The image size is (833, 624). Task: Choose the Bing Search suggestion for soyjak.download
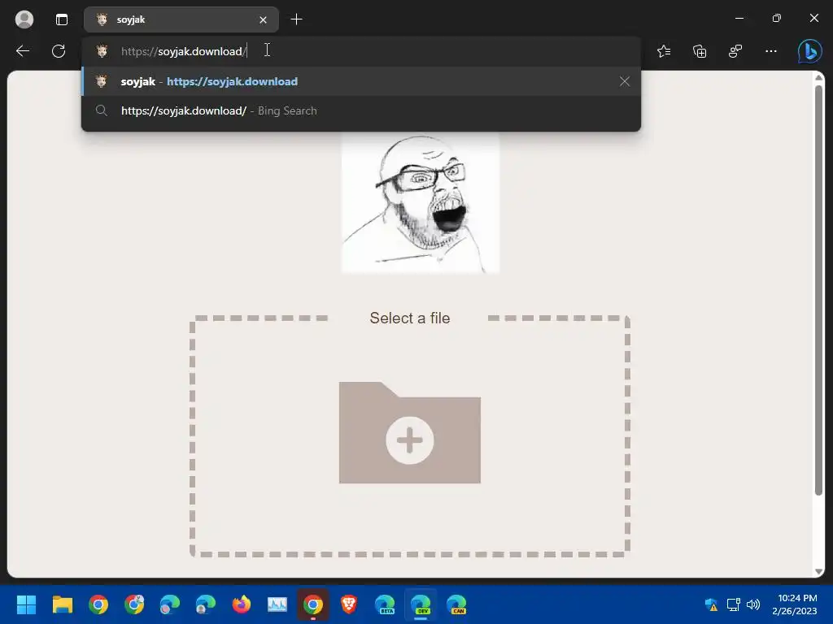(361, 110)
